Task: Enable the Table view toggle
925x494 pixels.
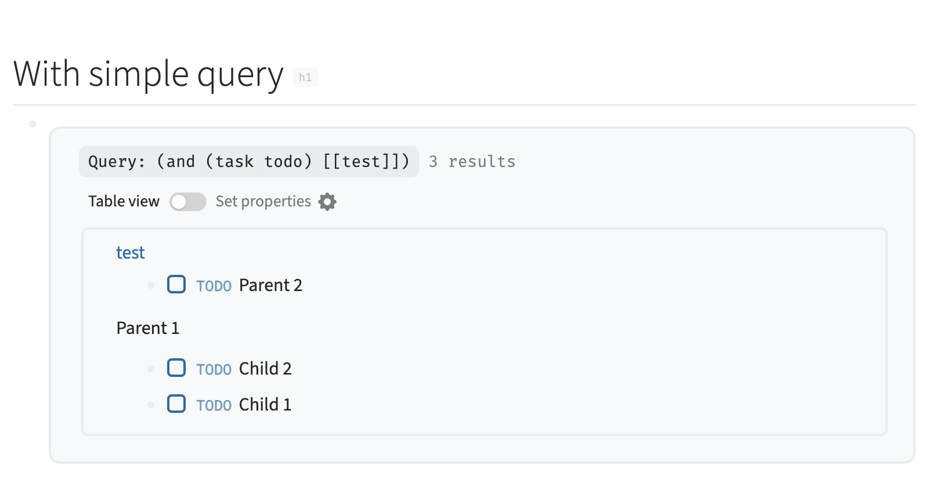Action: click(187, 202)
